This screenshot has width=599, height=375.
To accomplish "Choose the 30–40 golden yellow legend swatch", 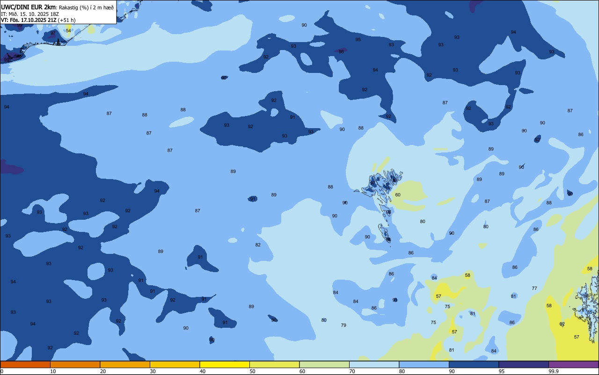I will tap(175, 364).
